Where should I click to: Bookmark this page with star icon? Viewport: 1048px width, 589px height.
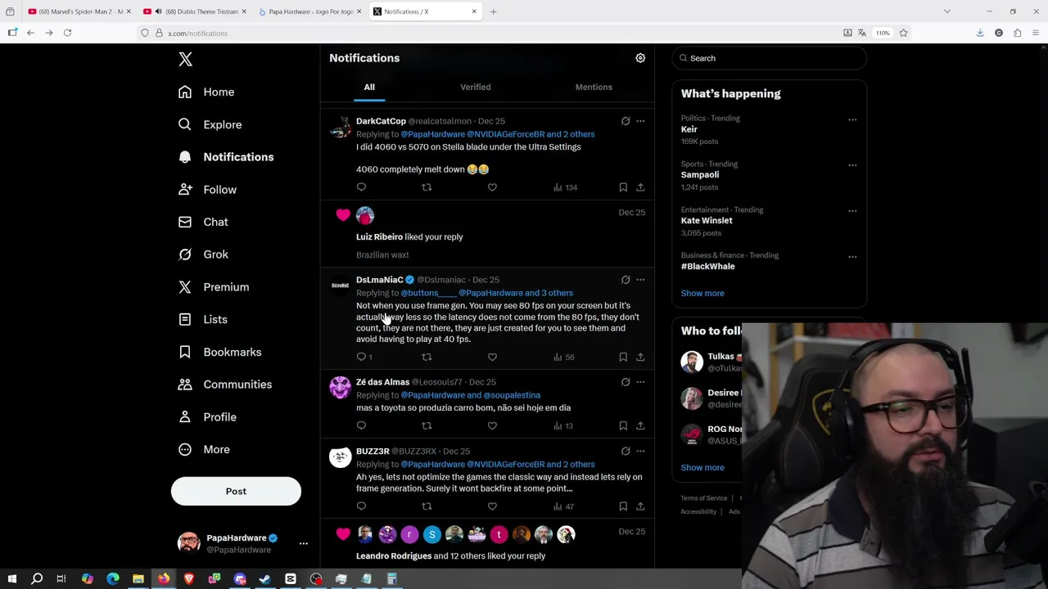coord(903,33)
